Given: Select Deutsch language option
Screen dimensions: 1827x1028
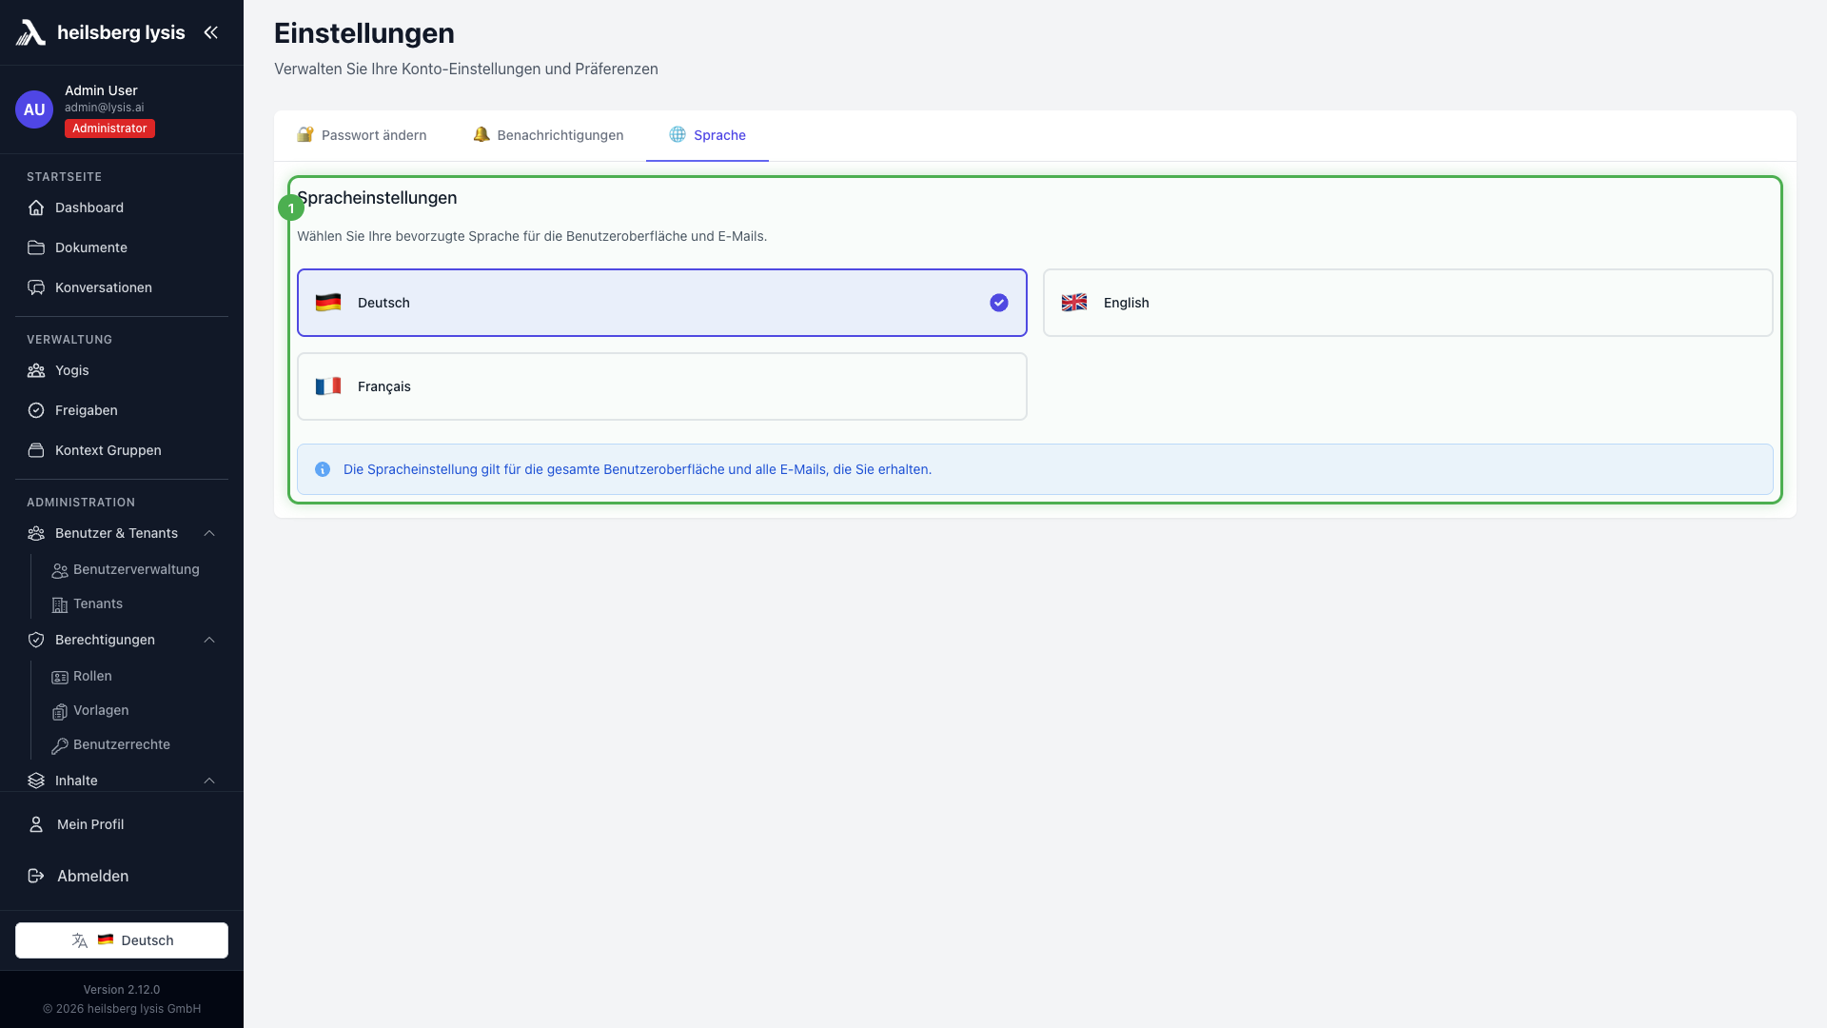Looking at the screenshot, I should pos(661,303).
